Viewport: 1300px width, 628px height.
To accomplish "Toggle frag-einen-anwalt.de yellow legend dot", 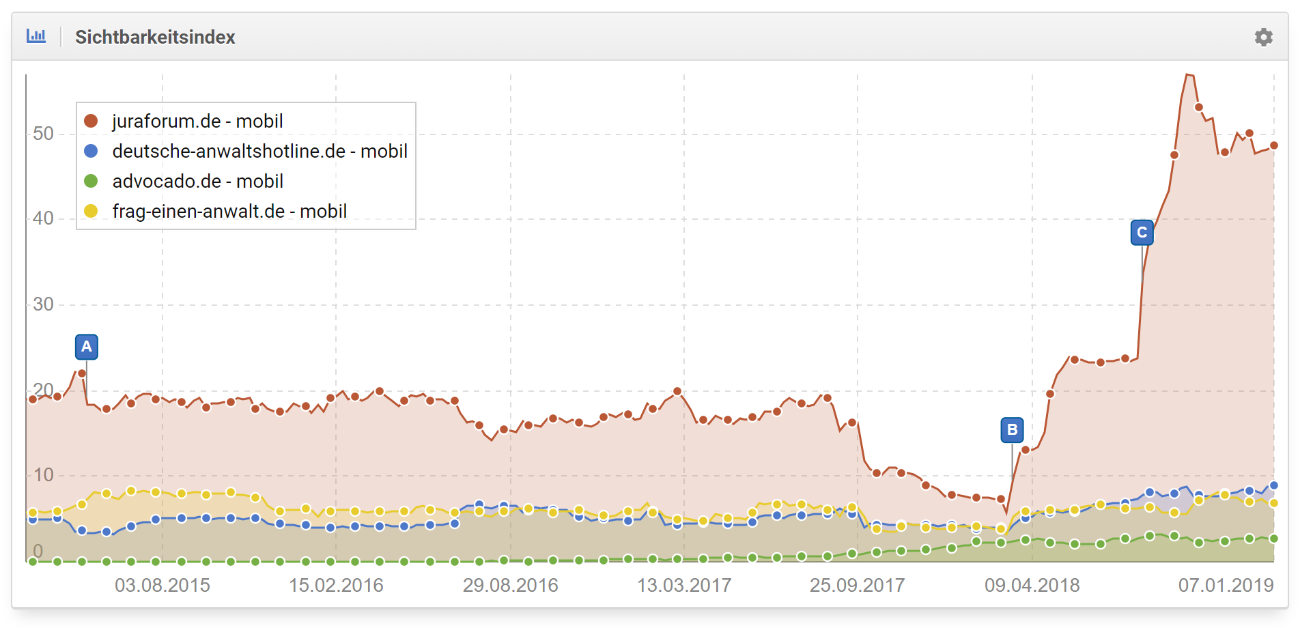I will pos(91,211).
